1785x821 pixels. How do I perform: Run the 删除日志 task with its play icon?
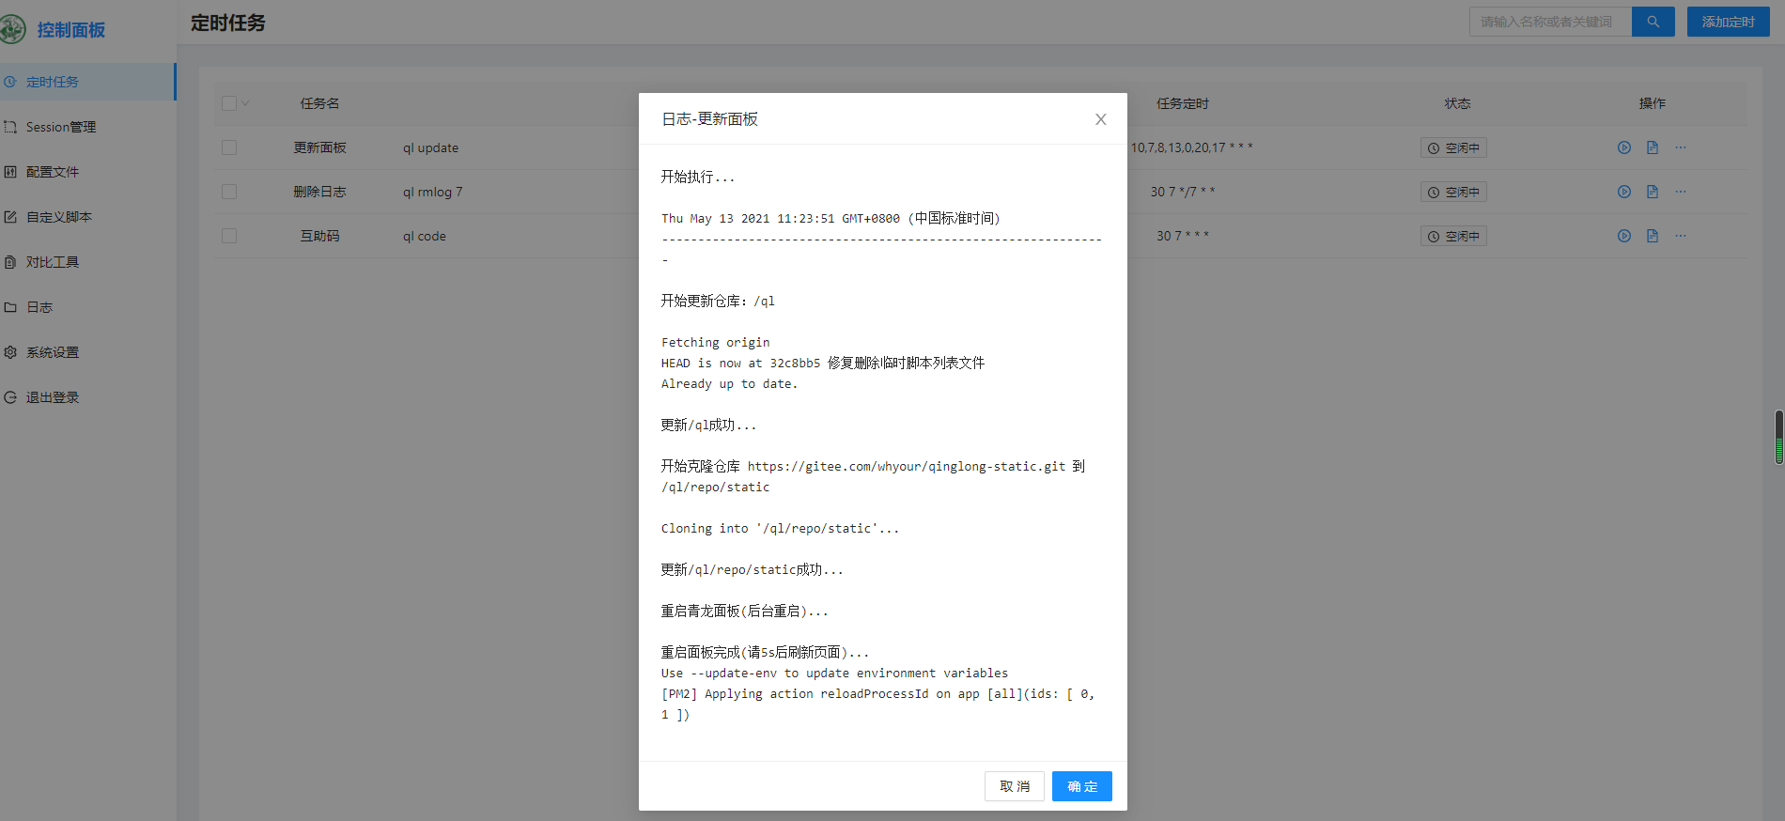[1623, 192]
